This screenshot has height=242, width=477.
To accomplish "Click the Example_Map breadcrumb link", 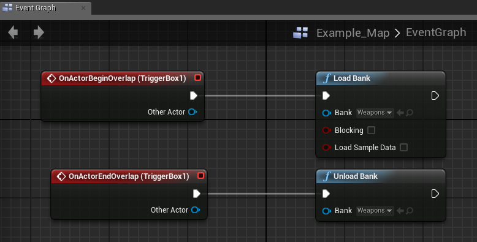I will coord(353,33).
